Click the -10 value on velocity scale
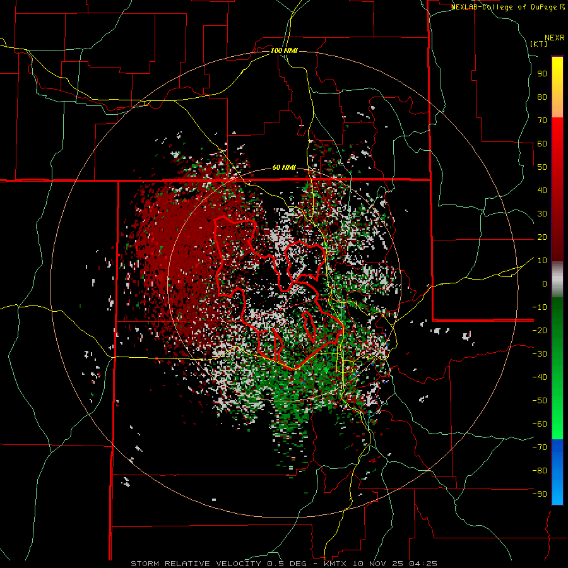Viewport: 568px width, 568px height. click(540, 307)
